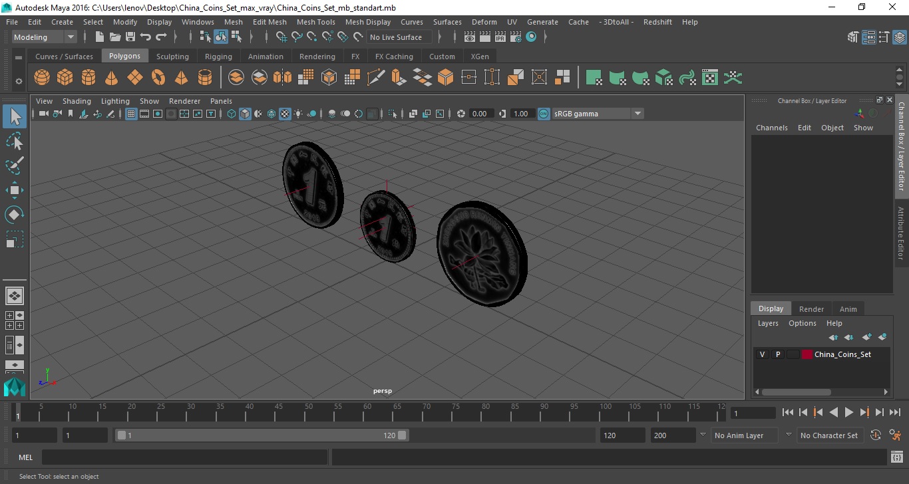909x484 pixels.
Task: Create a polygon torus from the shelf
Action: click(158, 78)
